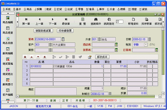The image size is (167, 110).
Task: Click the 修改成本 button
Action: click(x=102, y=57)
